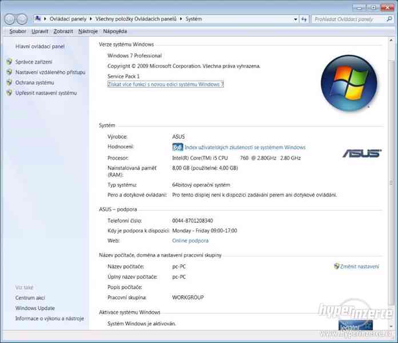Image resolution: width=398 pixels, height=343 pixels.
Task: Click Systém breadcrumb segment
Action: click(193, 19)
